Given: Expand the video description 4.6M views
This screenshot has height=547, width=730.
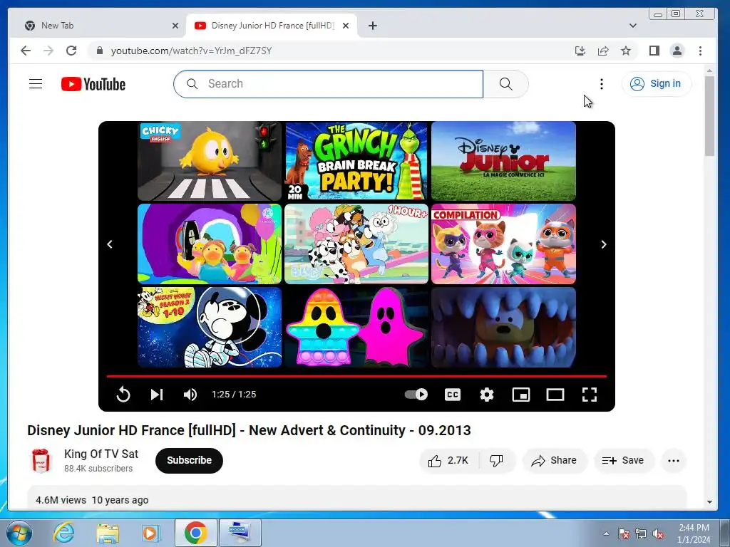Looking at the screenshot, I should 356,497.
